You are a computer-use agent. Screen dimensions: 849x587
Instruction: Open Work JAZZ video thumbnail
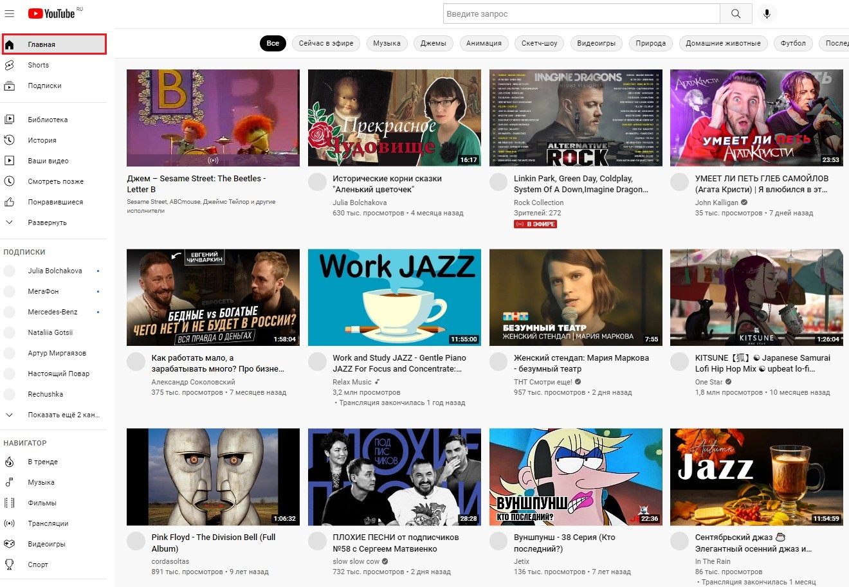click(394, 297)
